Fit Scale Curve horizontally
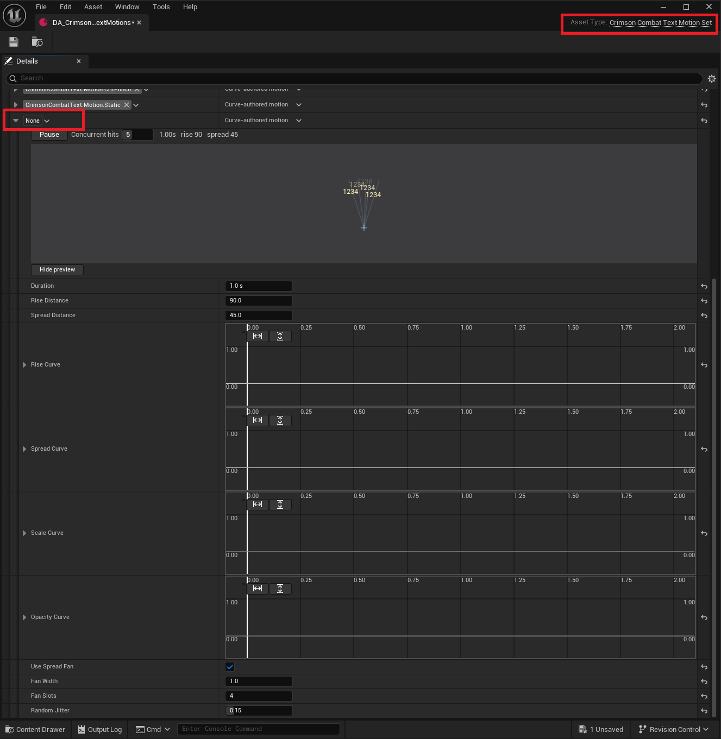The height and width of the screenshot is (739, 721). 258,504
